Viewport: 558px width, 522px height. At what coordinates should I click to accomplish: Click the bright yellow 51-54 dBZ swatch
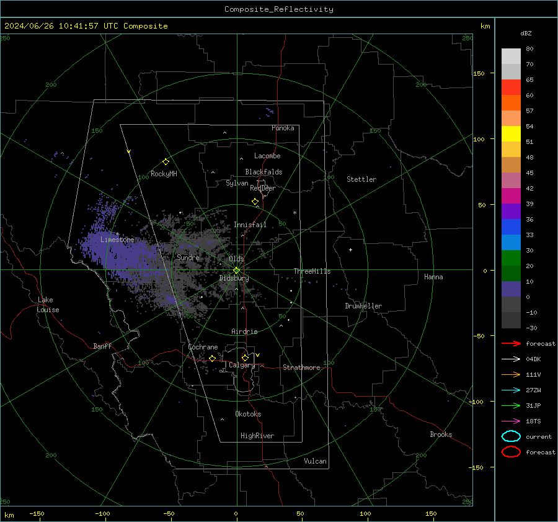[x=511, y=133]
